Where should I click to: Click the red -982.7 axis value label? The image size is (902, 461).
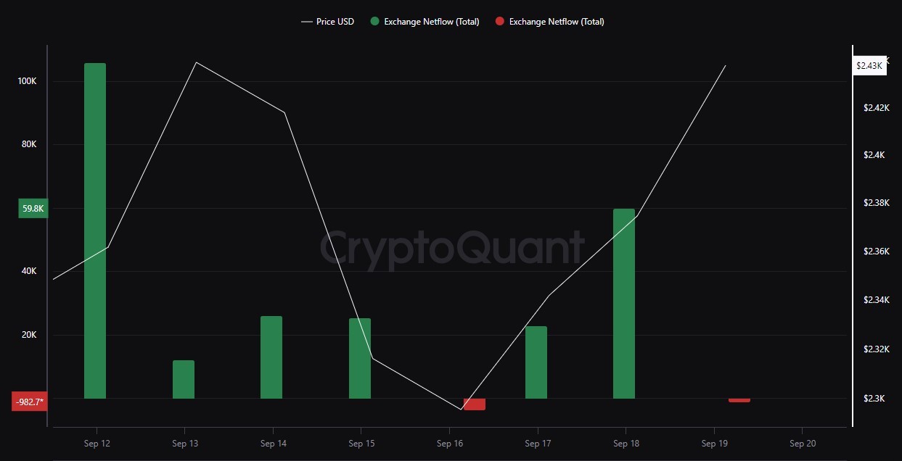[x=30, y=402]
